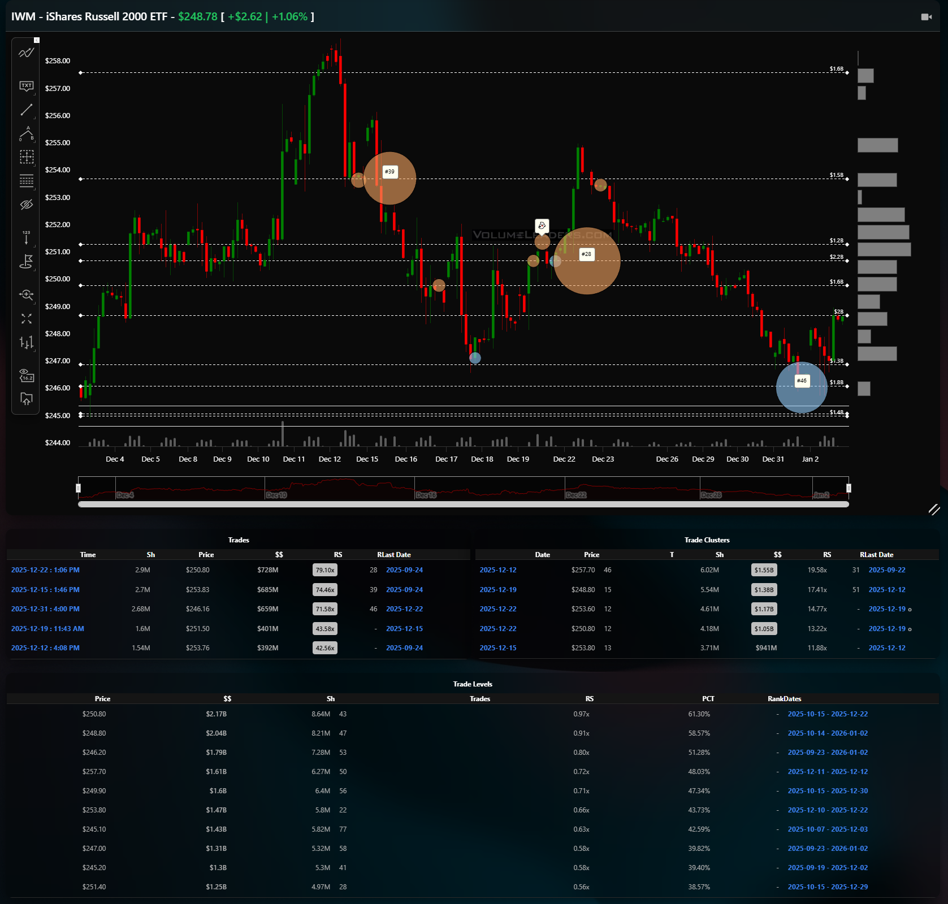The height and width of the screenshot is (904, 948).
Task: Click the $1.38B cluster badge
Action: (764, 590)
